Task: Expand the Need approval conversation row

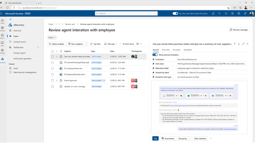Action: point(57,81)
